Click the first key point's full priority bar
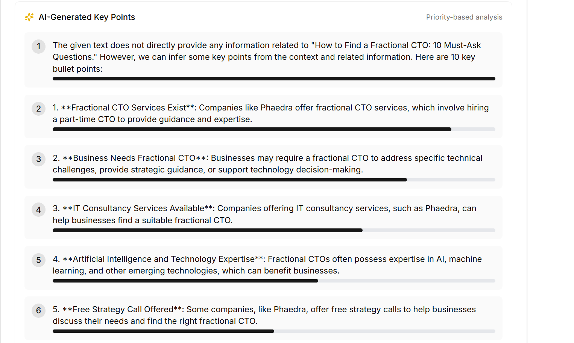Image resolution: width=574 pixels, height=343 pixels. point(274,79)
